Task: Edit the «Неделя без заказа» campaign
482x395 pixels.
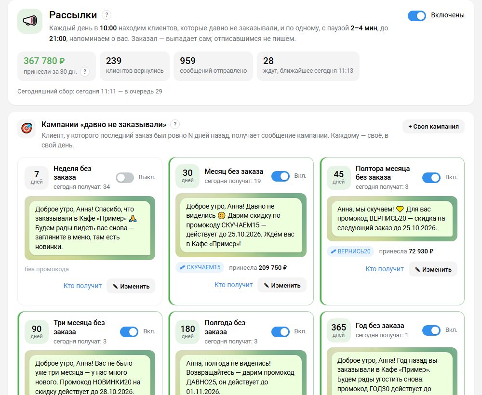Action: 131,286
